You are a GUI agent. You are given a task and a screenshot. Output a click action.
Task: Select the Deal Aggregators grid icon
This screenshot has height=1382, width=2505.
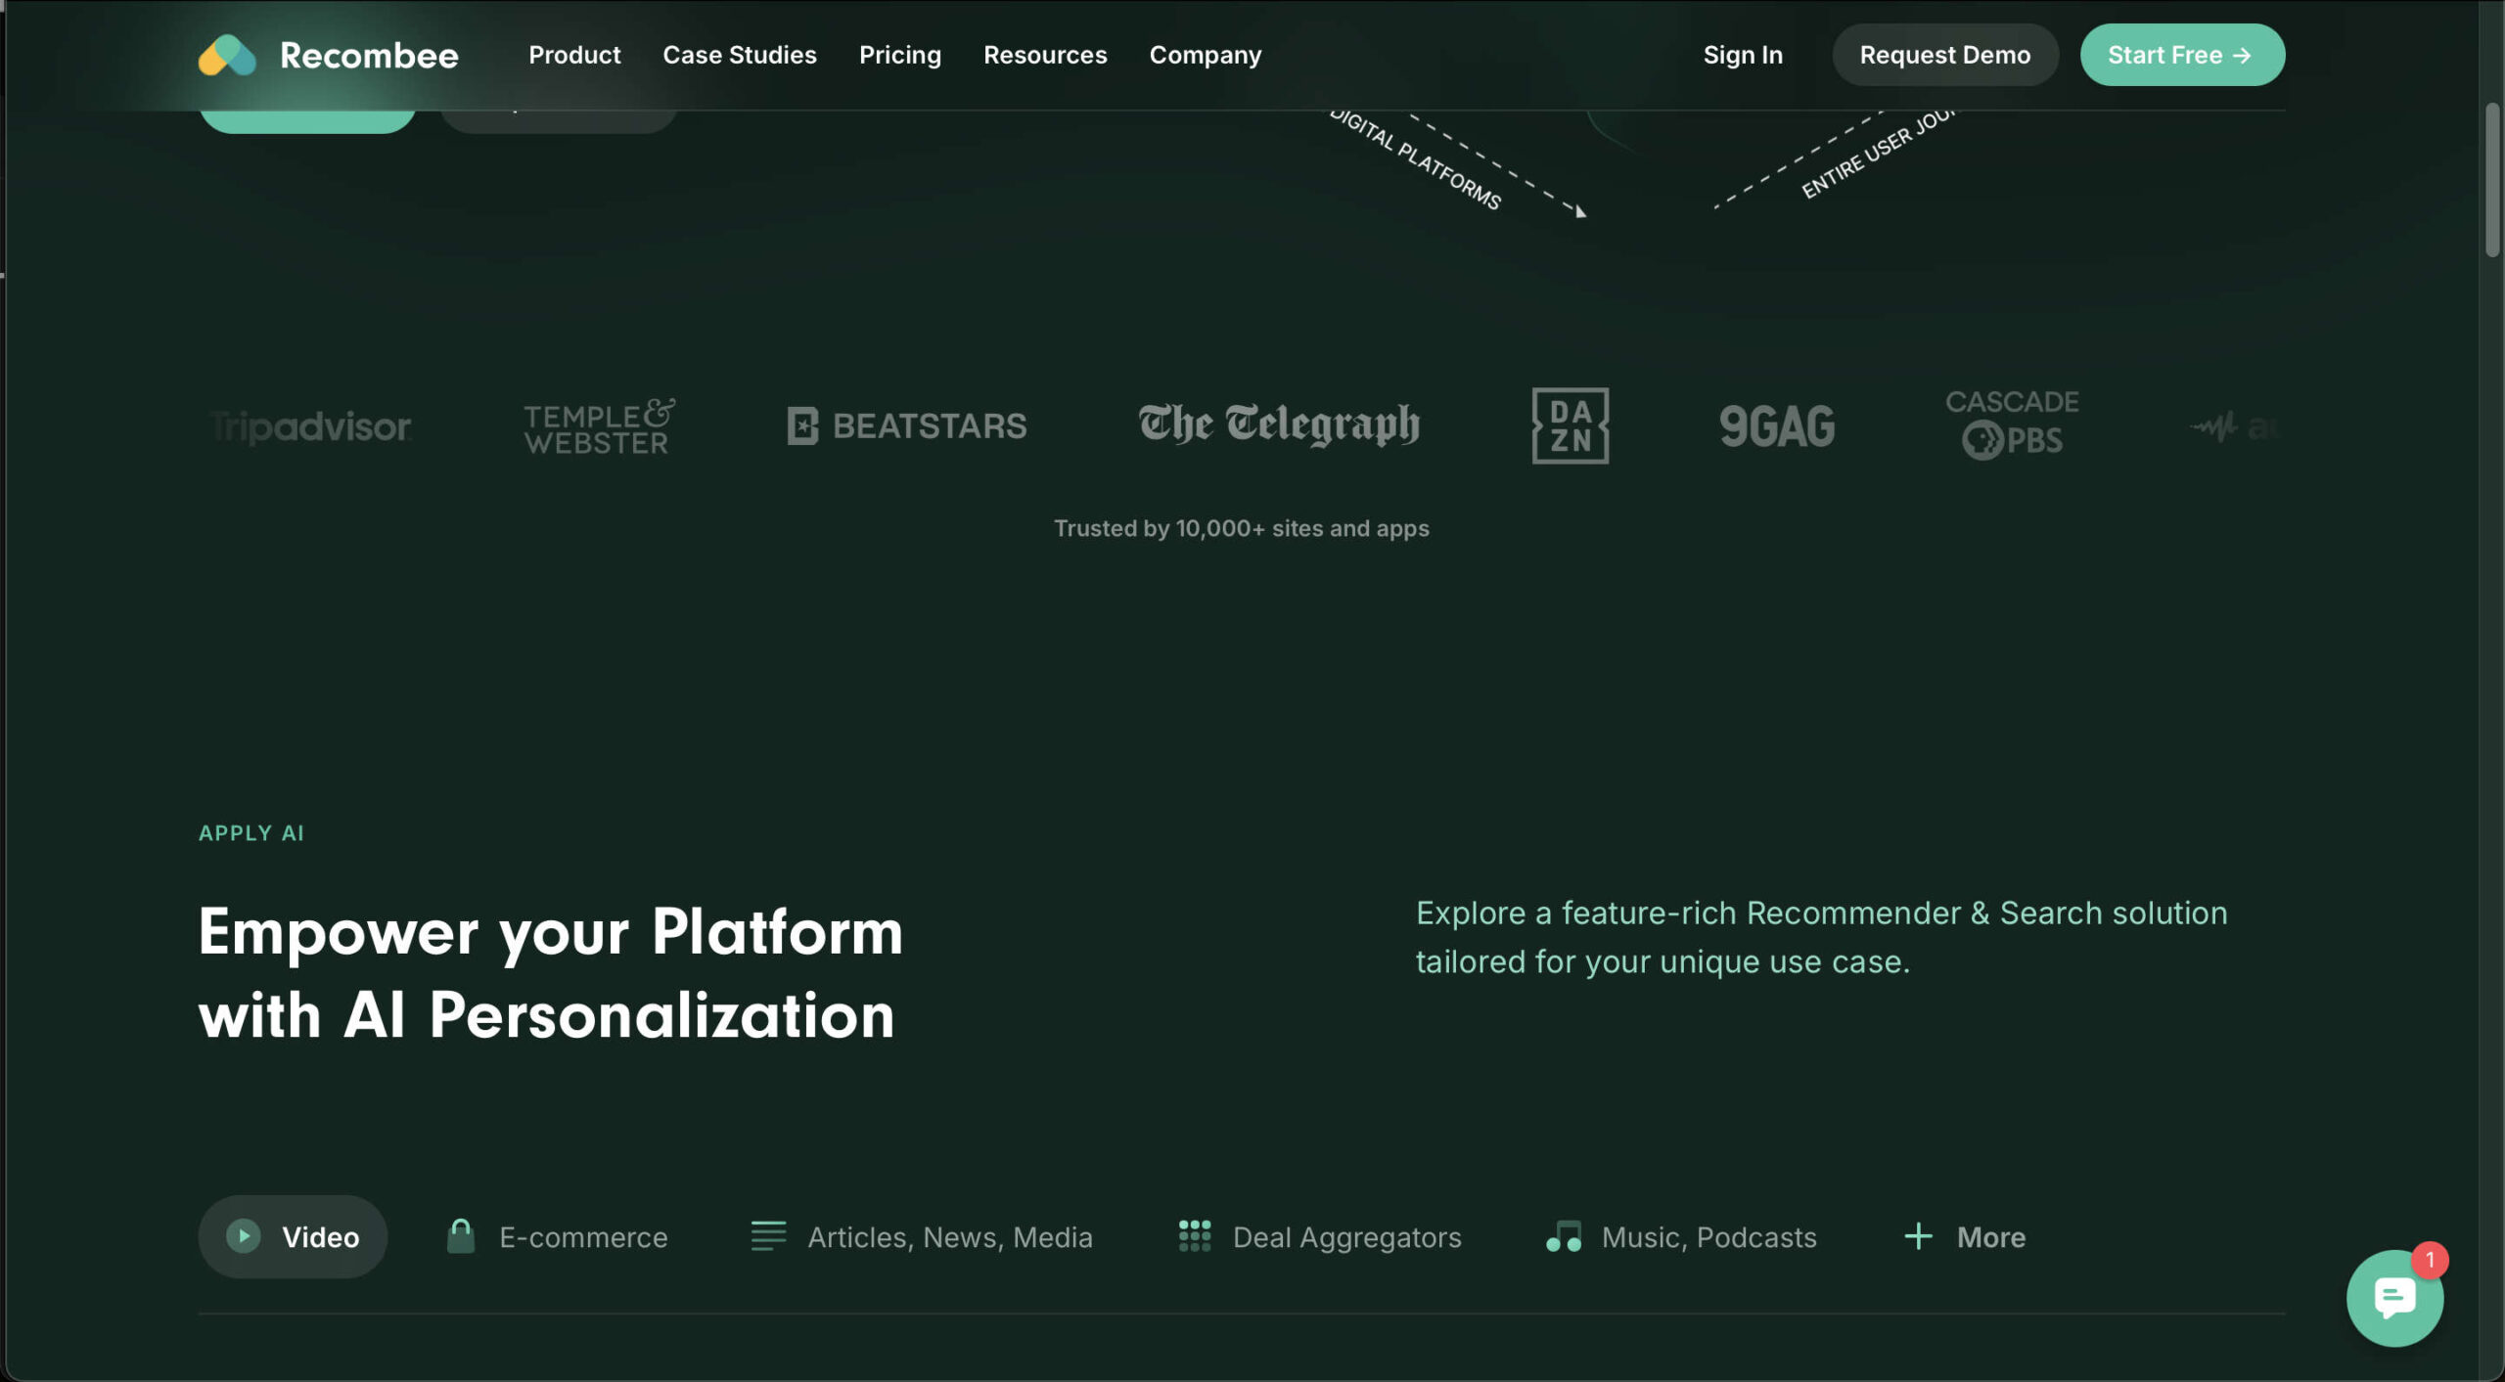tap(1195, 1236)
